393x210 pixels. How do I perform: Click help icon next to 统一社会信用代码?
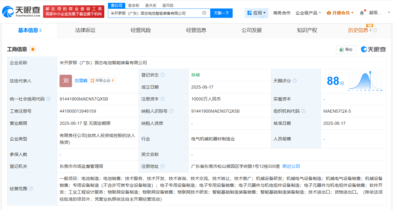pos(48,99)
